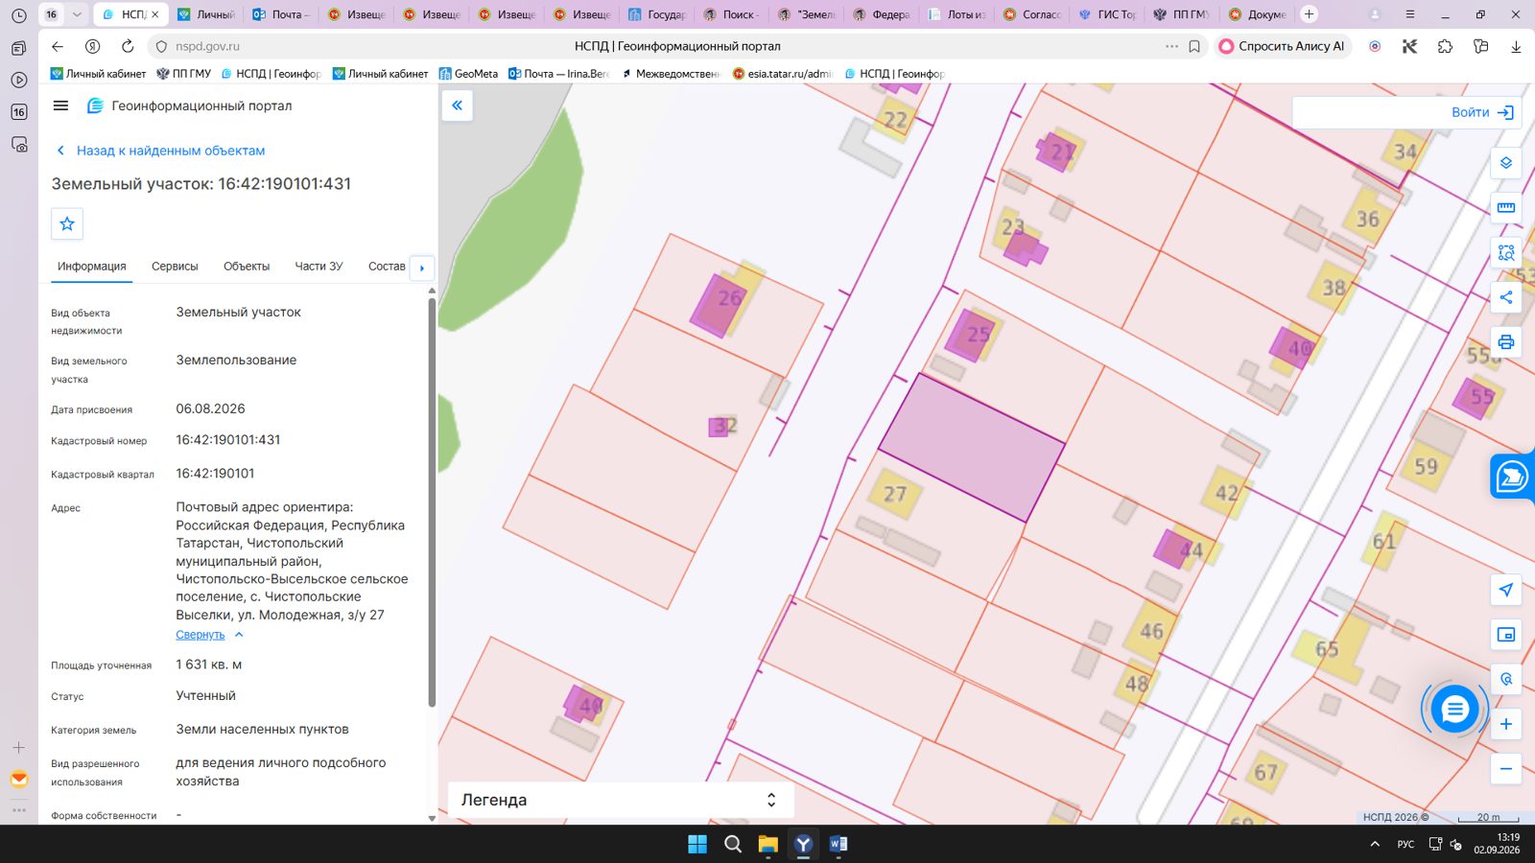Locate my position with arrow icon
The height and width of the screenshot is (863, 1535).
point(1506,590)
